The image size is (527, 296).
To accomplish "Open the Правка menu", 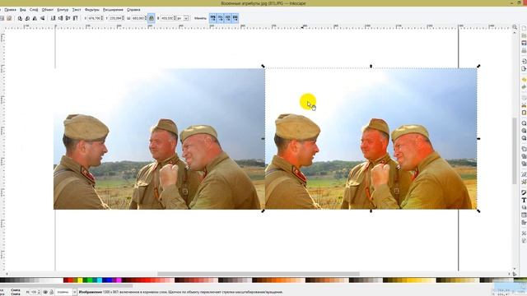I will click(10, 10).
